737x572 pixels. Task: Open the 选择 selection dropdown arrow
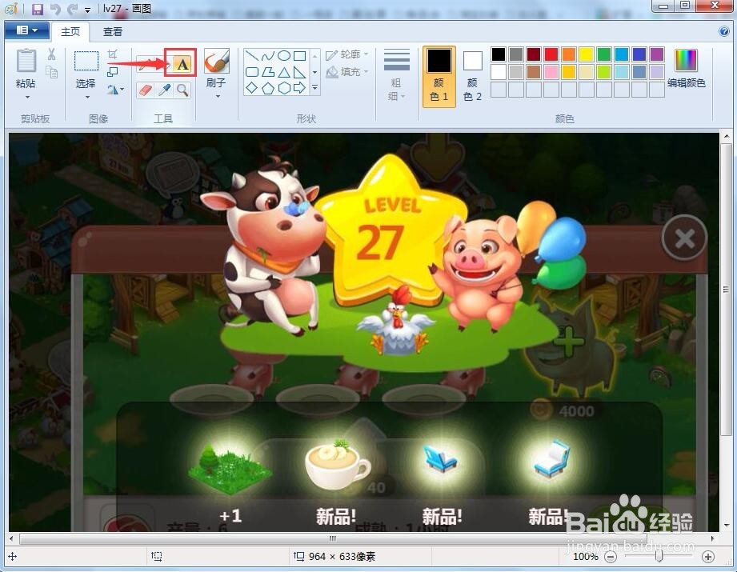[87, 98]
